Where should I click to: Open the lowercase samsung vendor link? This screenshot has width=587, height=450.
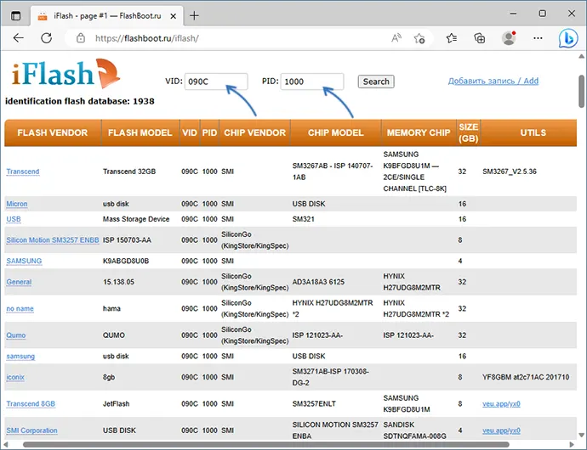pyautogui.click(x=20, y=357)
